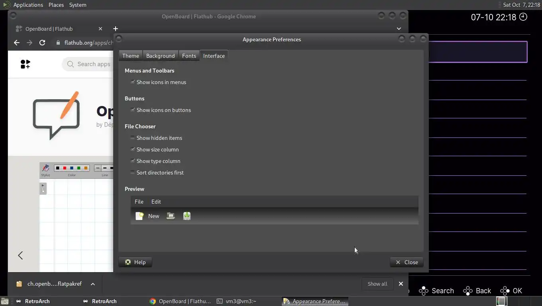542x306 pixels.
Task: Open the Edit menu in Preview
Action: point(156,202)
